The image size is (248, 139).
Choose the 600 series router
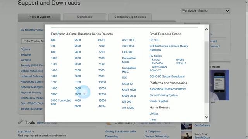click(x=53, y=40)
